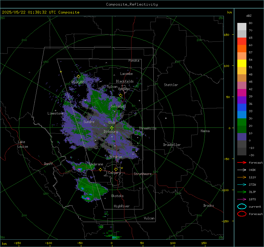Viewport: 264px width, 247px height.
Task: Click the 18TS legend text
Action: pyautogui.click(x=252, y=199)
